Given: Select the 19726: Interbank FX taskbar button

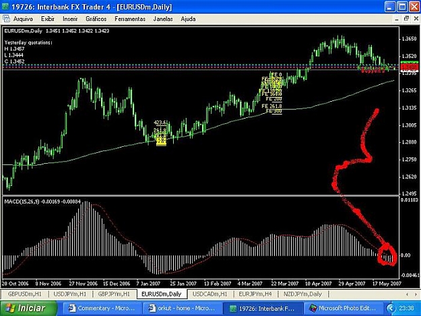Looking at the screenshot, I should pyautogui.click(x=262, y=309).
